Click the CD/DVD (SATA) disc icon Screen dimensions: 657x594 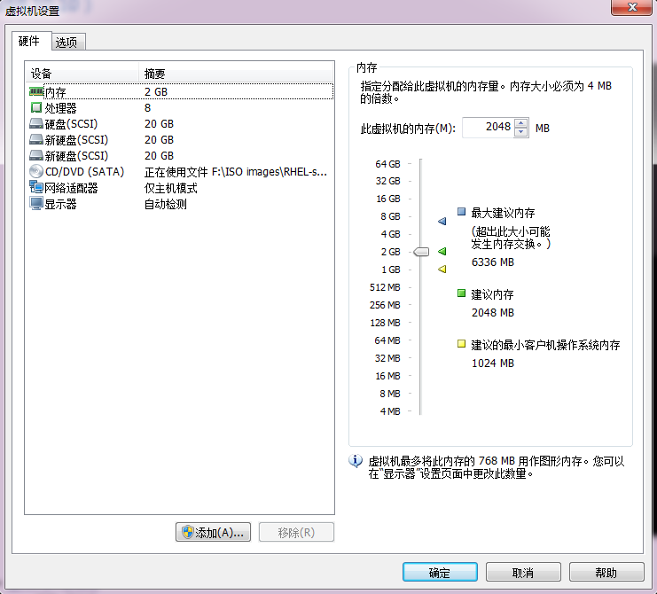point(36,171)
